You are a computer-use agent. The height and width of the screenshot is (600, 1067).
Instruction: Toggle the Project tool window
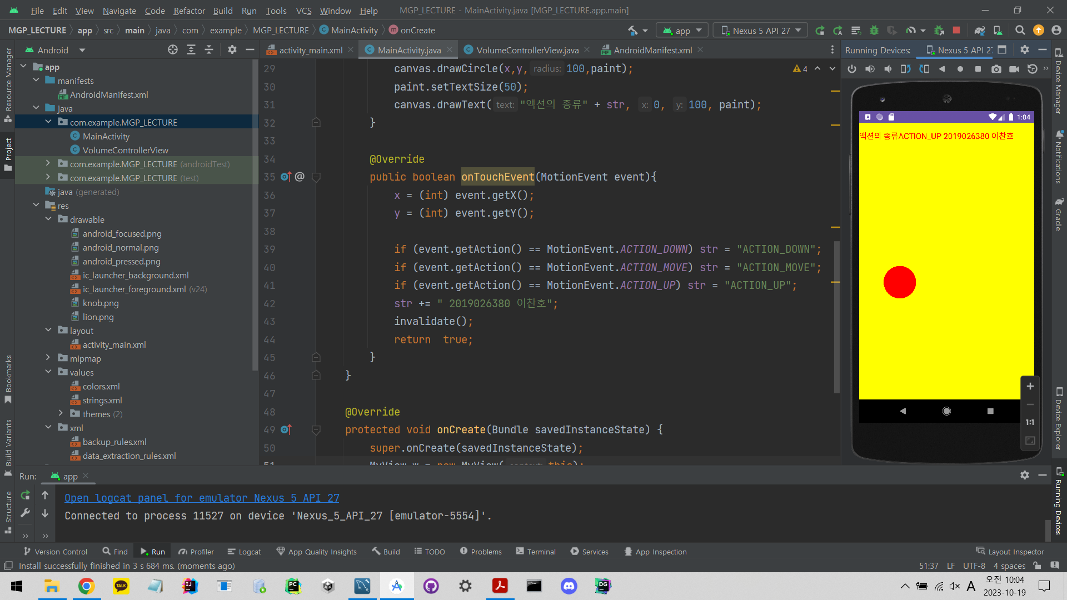[x=8, y=154]
